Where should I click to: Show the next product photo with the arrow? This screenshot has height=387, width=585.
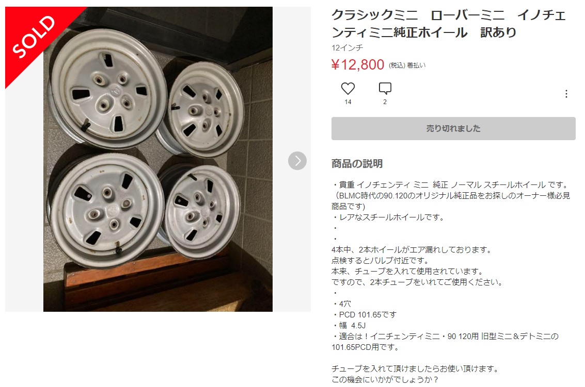[x=297, y=161]
